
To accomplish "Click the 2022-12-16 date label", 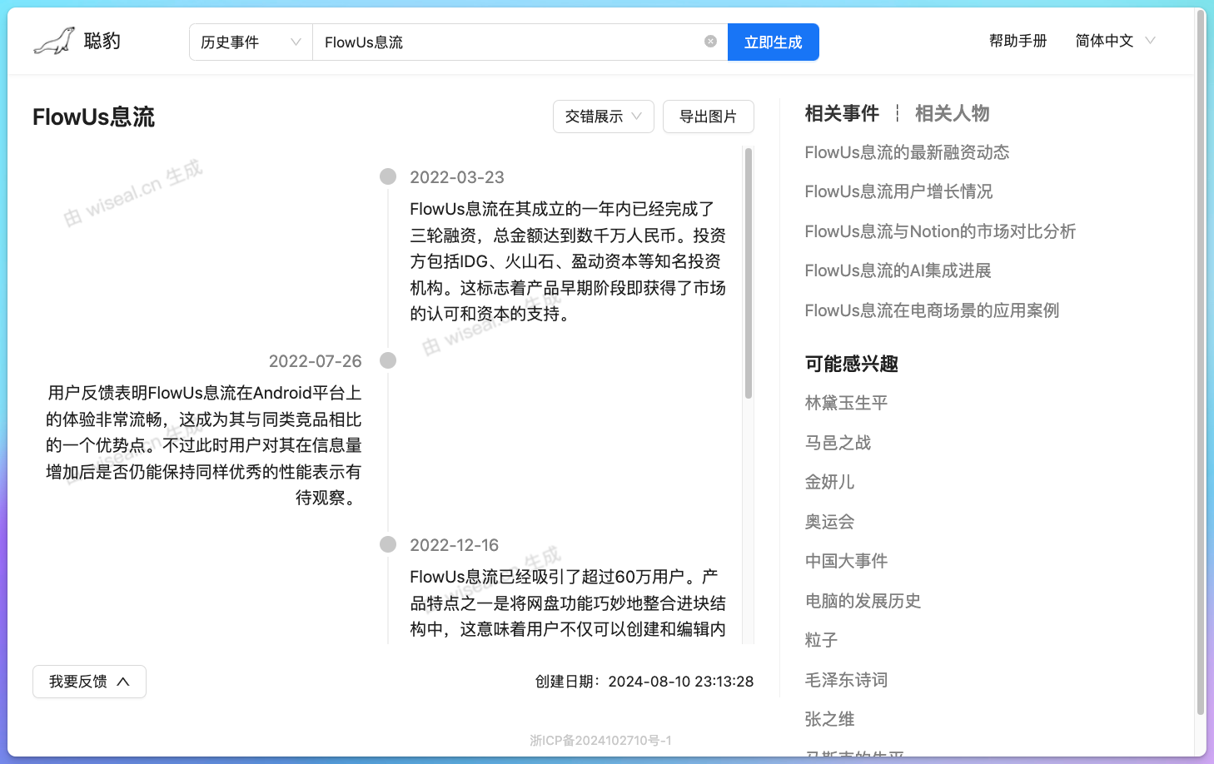I will [455, 545].
